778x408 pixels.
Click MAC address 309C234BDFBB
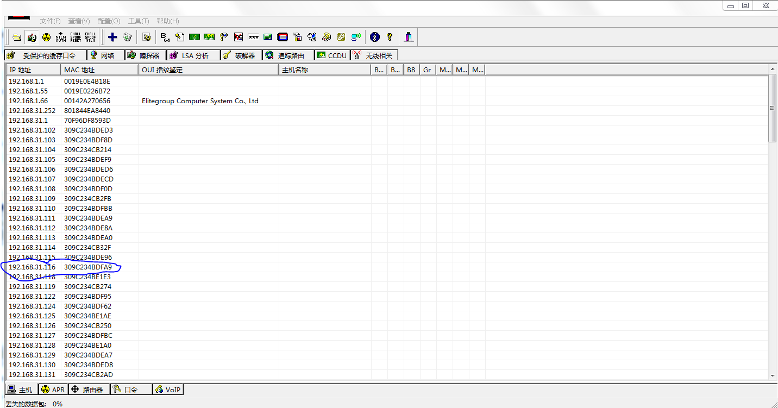point(89,208)
